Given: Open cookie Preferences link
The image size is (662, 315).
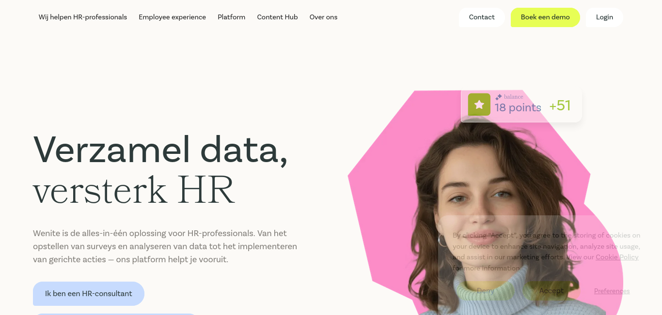Looking at the screenshot, I should coord(612,291).
